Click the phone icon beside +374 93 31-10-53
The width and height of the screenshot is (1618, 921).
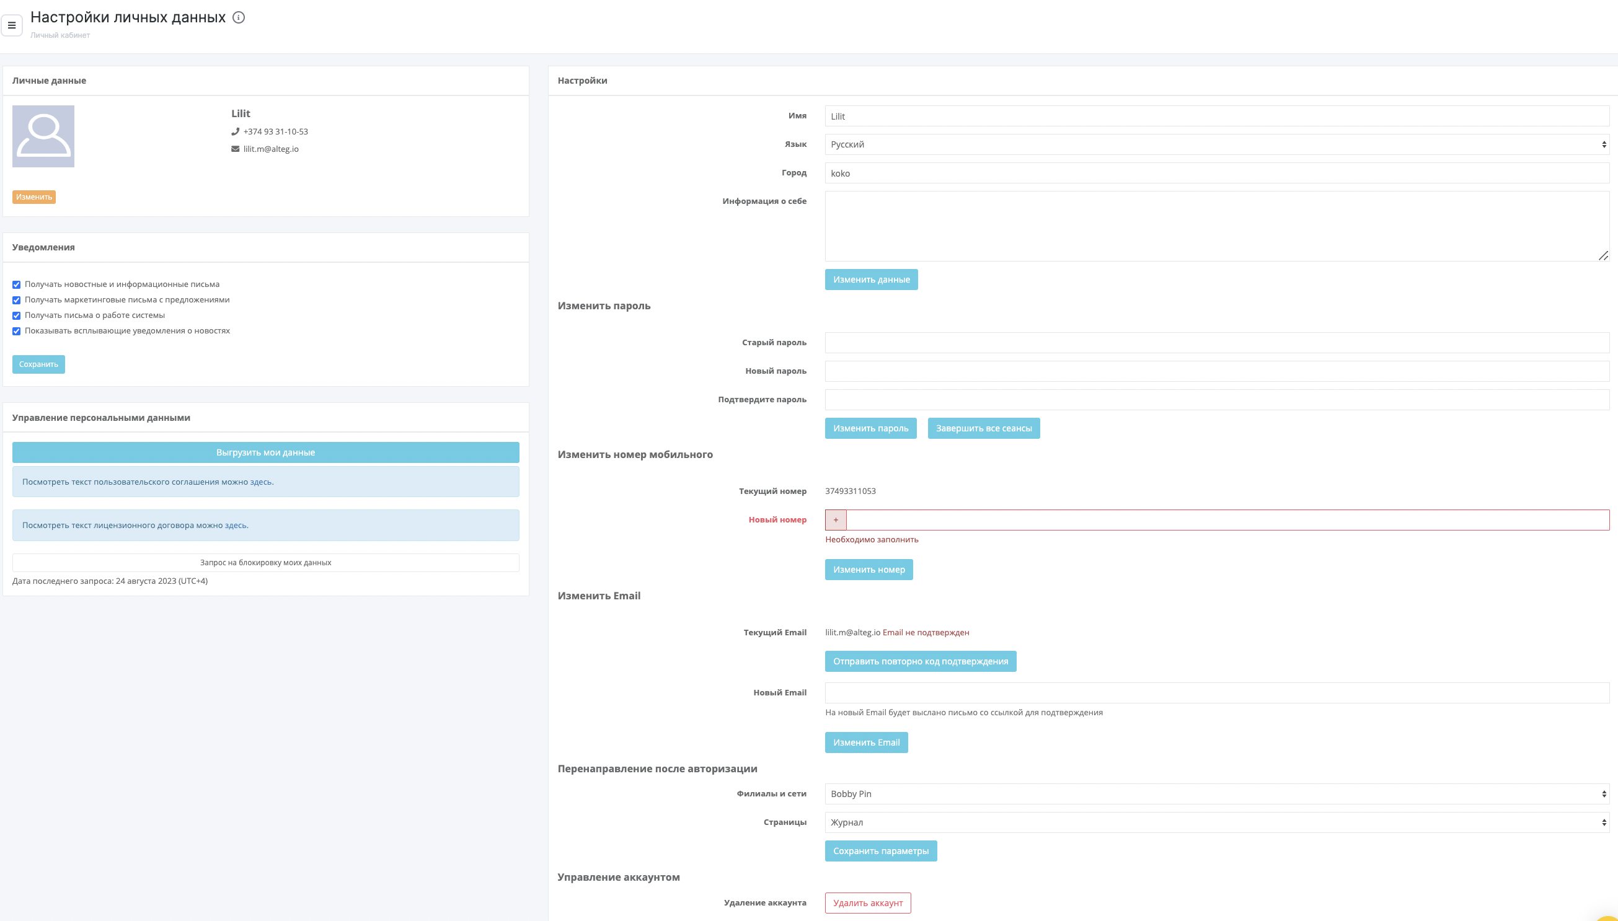click(x=236, y=131)
